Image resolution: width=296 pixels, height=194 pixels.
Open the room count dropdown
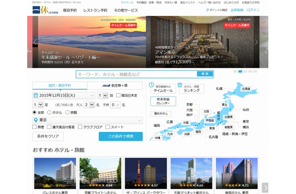click(x=38, y=105)
